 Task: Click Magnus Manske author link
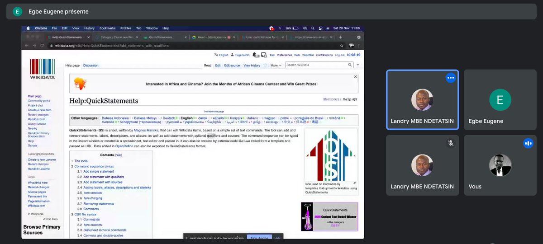tap(146, 130)
